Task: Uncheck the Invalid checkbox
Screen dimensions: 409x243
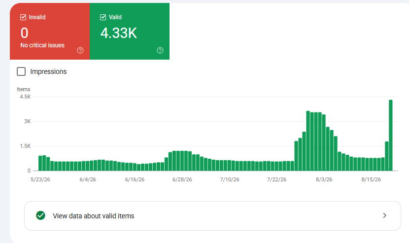Action: coord(23,17)
